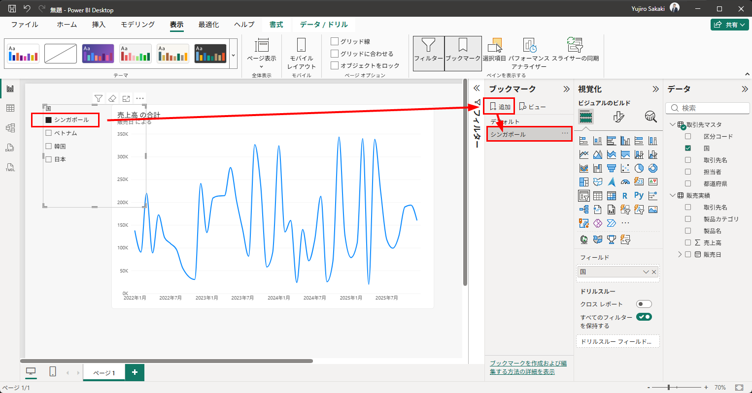Open the Performance Analyzer pane
Screen dimensions: 752x393
[x=529, y=53]
